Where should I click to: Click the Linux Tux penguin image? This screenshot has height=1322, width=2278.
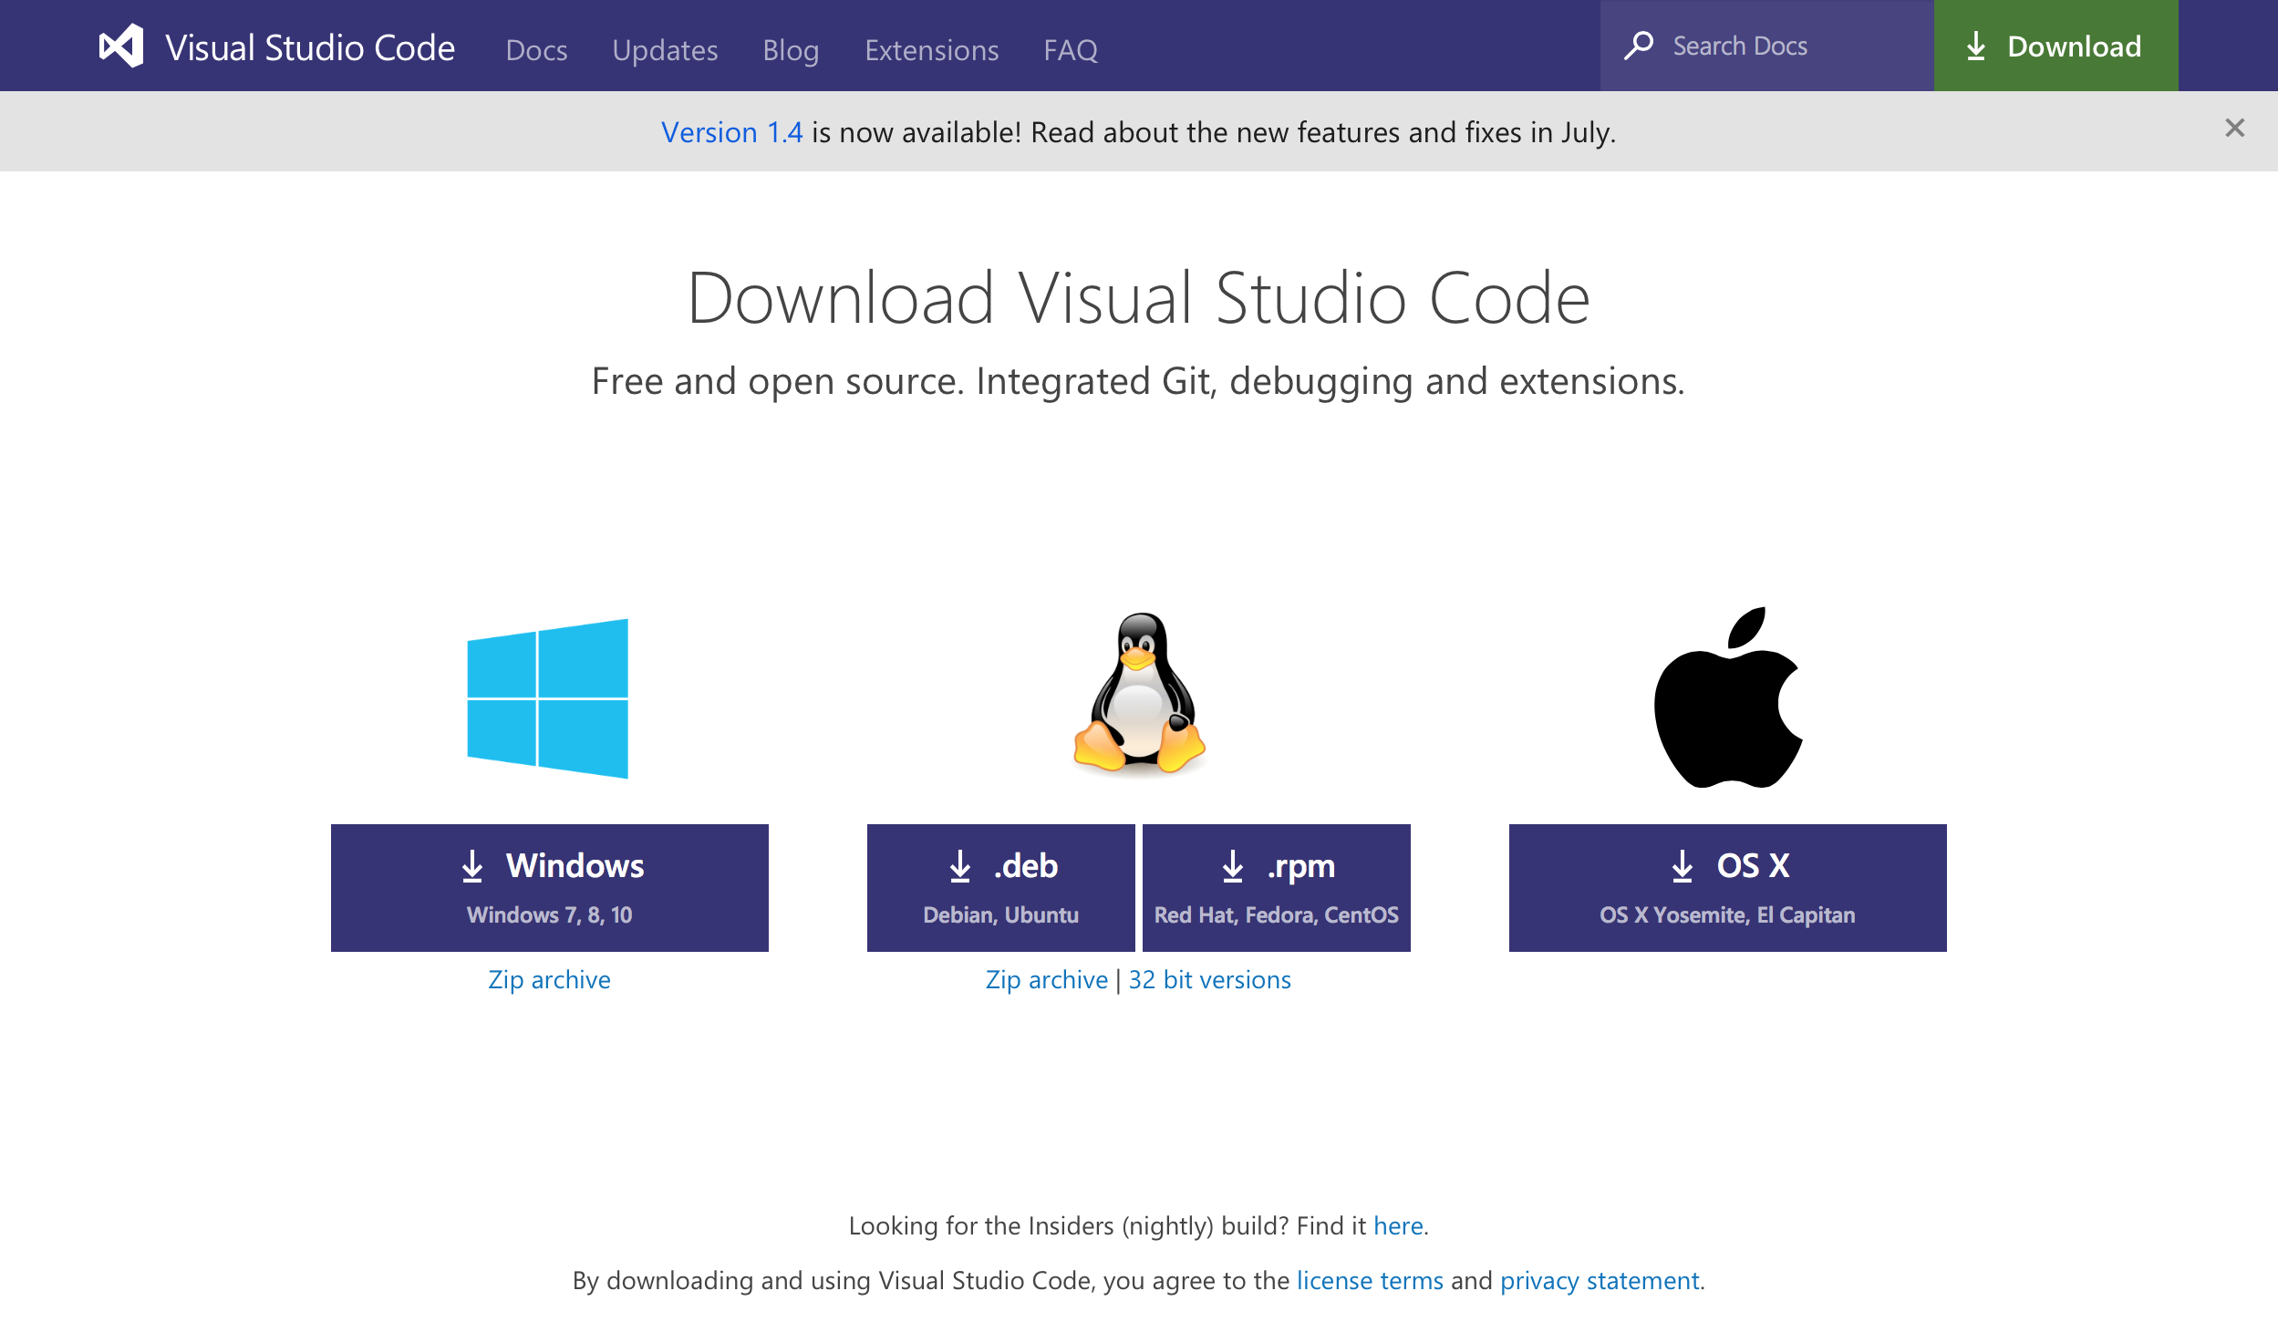(x=1139, y=694)
